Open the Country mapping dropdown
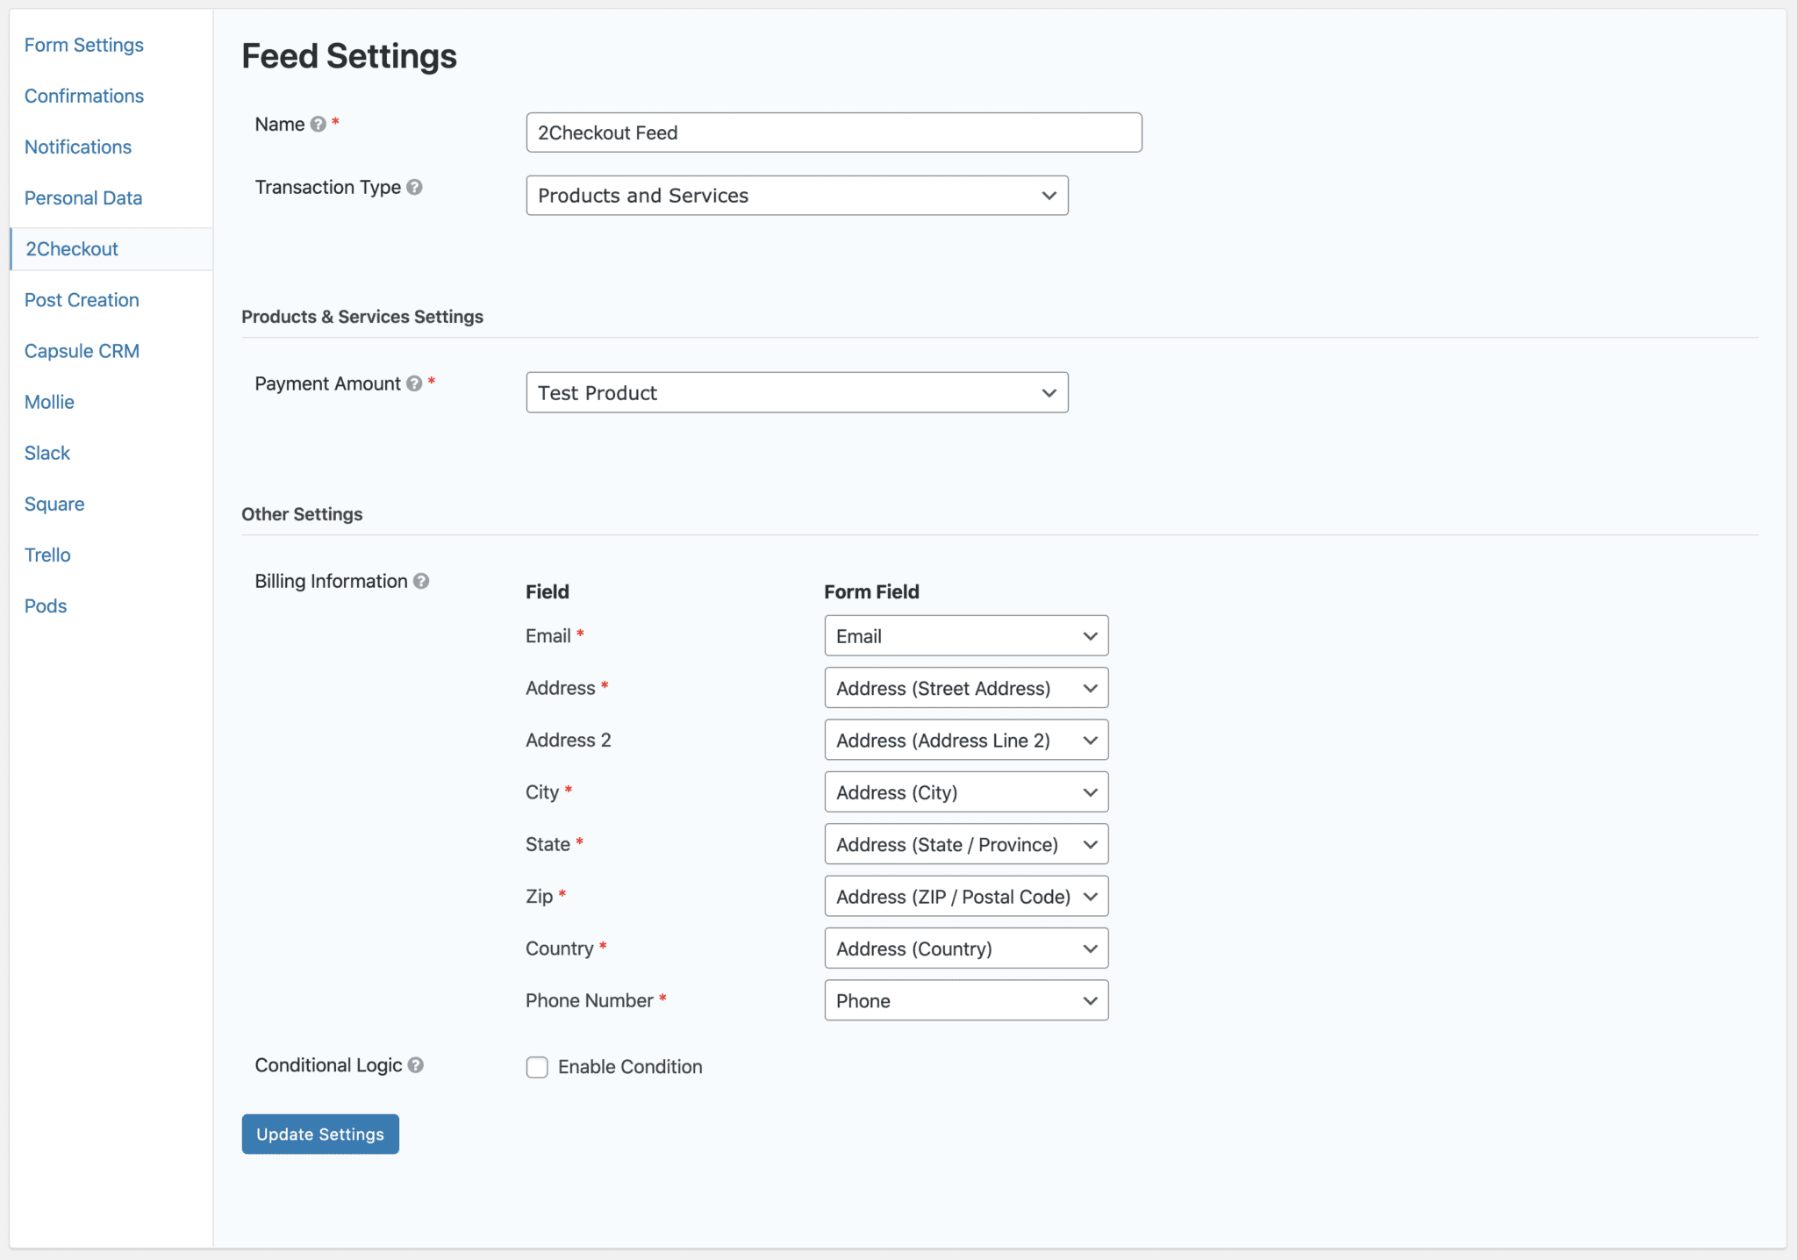Screen dimensions: 1797x1260 [x=965, y=948]
